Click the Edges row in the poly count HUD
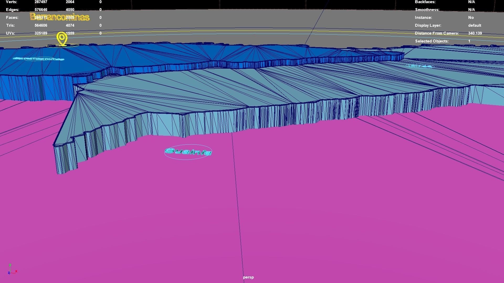 [x=54, y=10]
